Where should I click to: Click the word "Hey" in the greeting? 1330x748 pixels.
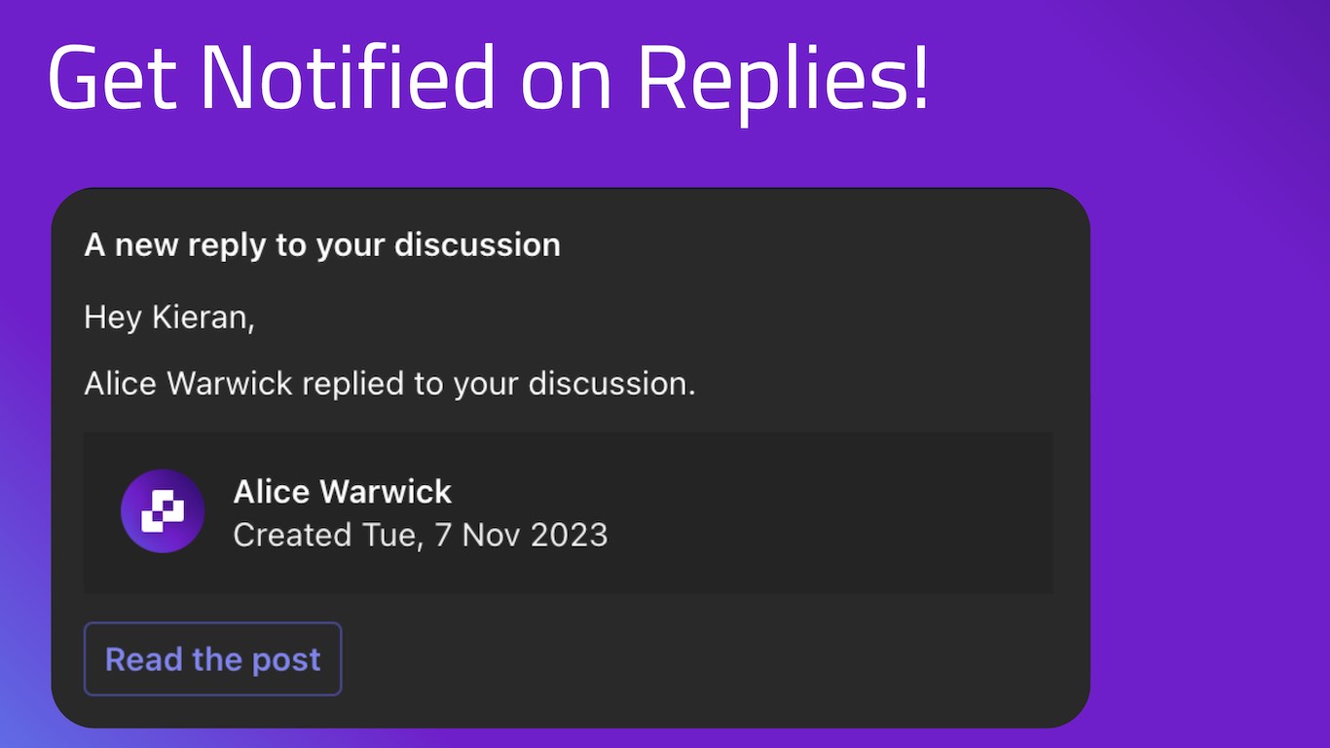point(113,318)
